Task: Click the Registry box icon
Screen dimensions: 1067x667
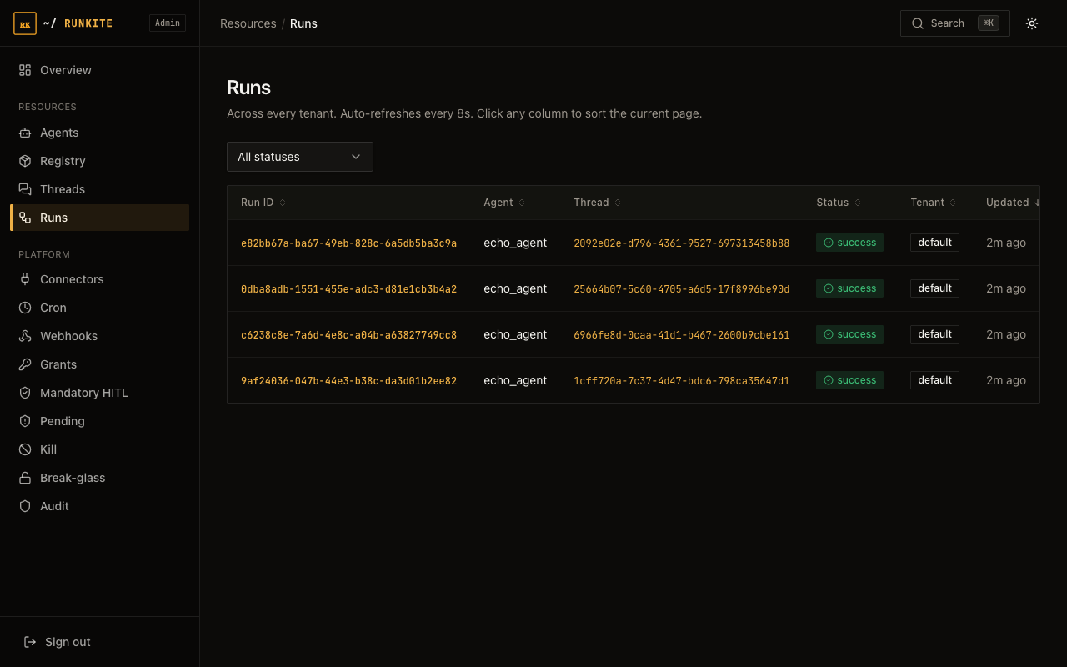Action: point(25,161)
